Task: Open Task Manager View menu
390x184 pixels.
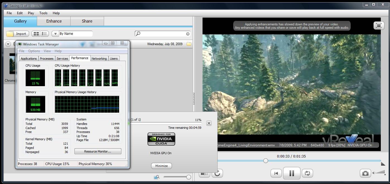Action: click(x=47, y=51)
